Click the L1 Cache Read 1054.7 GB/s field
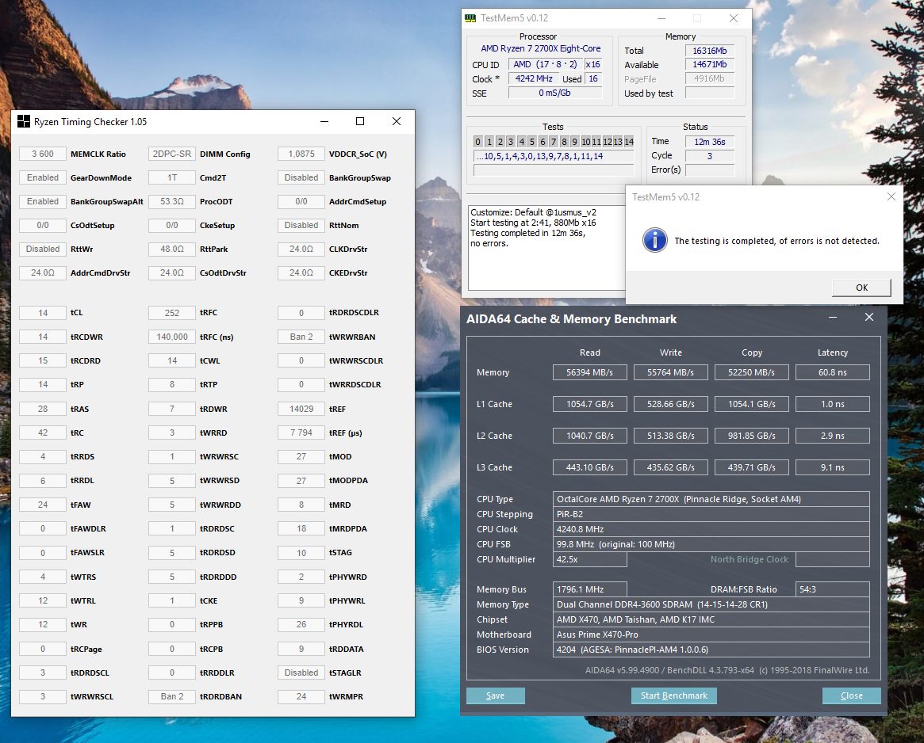Image resolution: width=924 pixels, height=743 pixels. pos(590,404)
